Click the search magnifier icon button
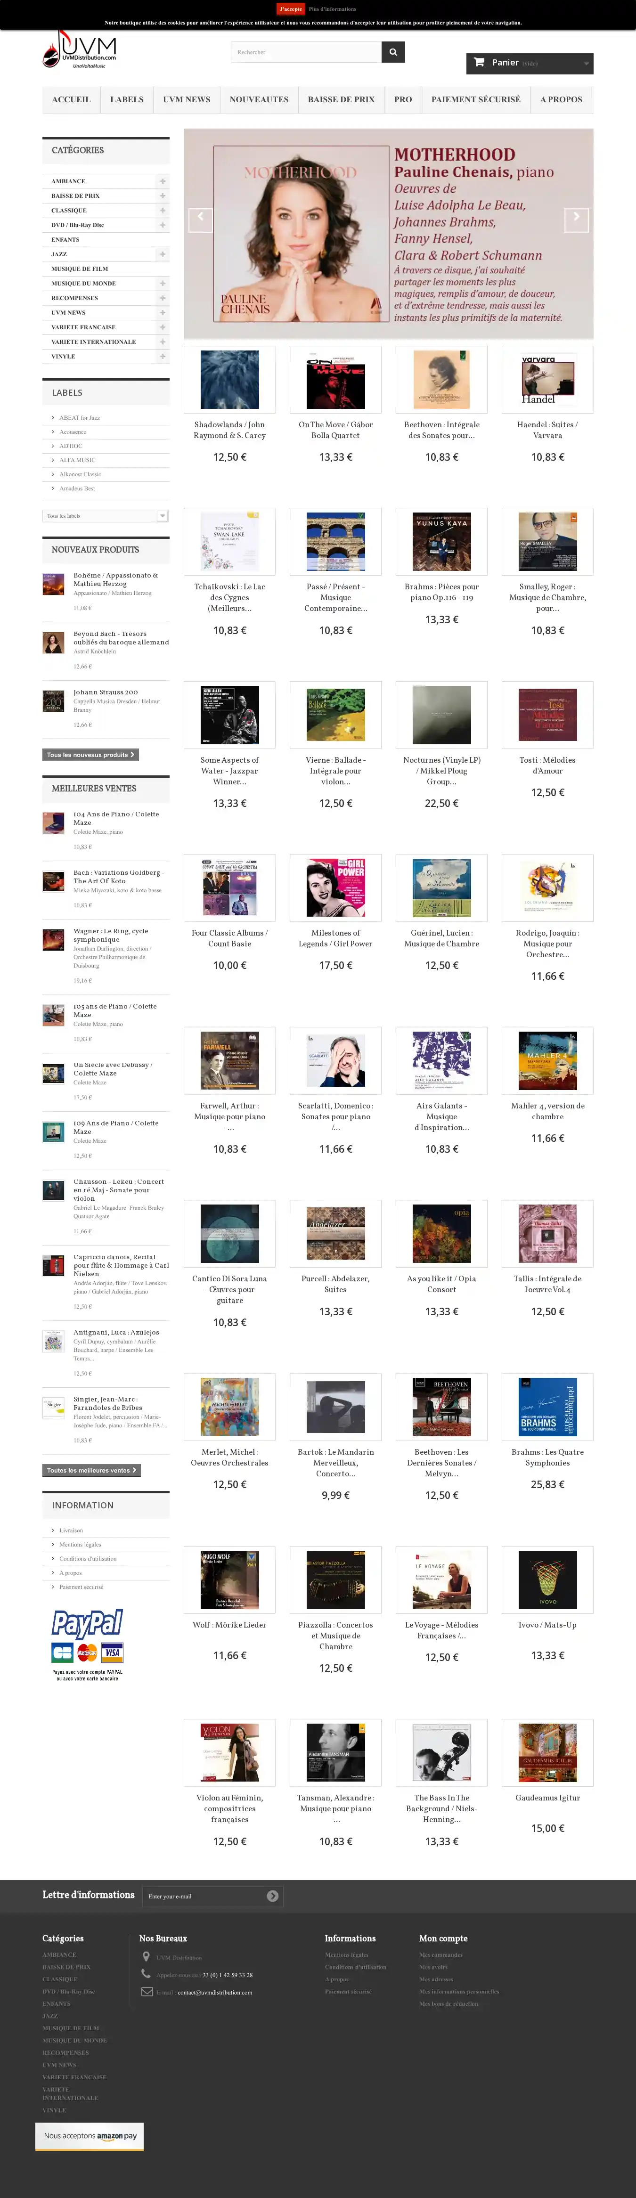This screenshot has width=636, height=2198. [x=393, y=52]
